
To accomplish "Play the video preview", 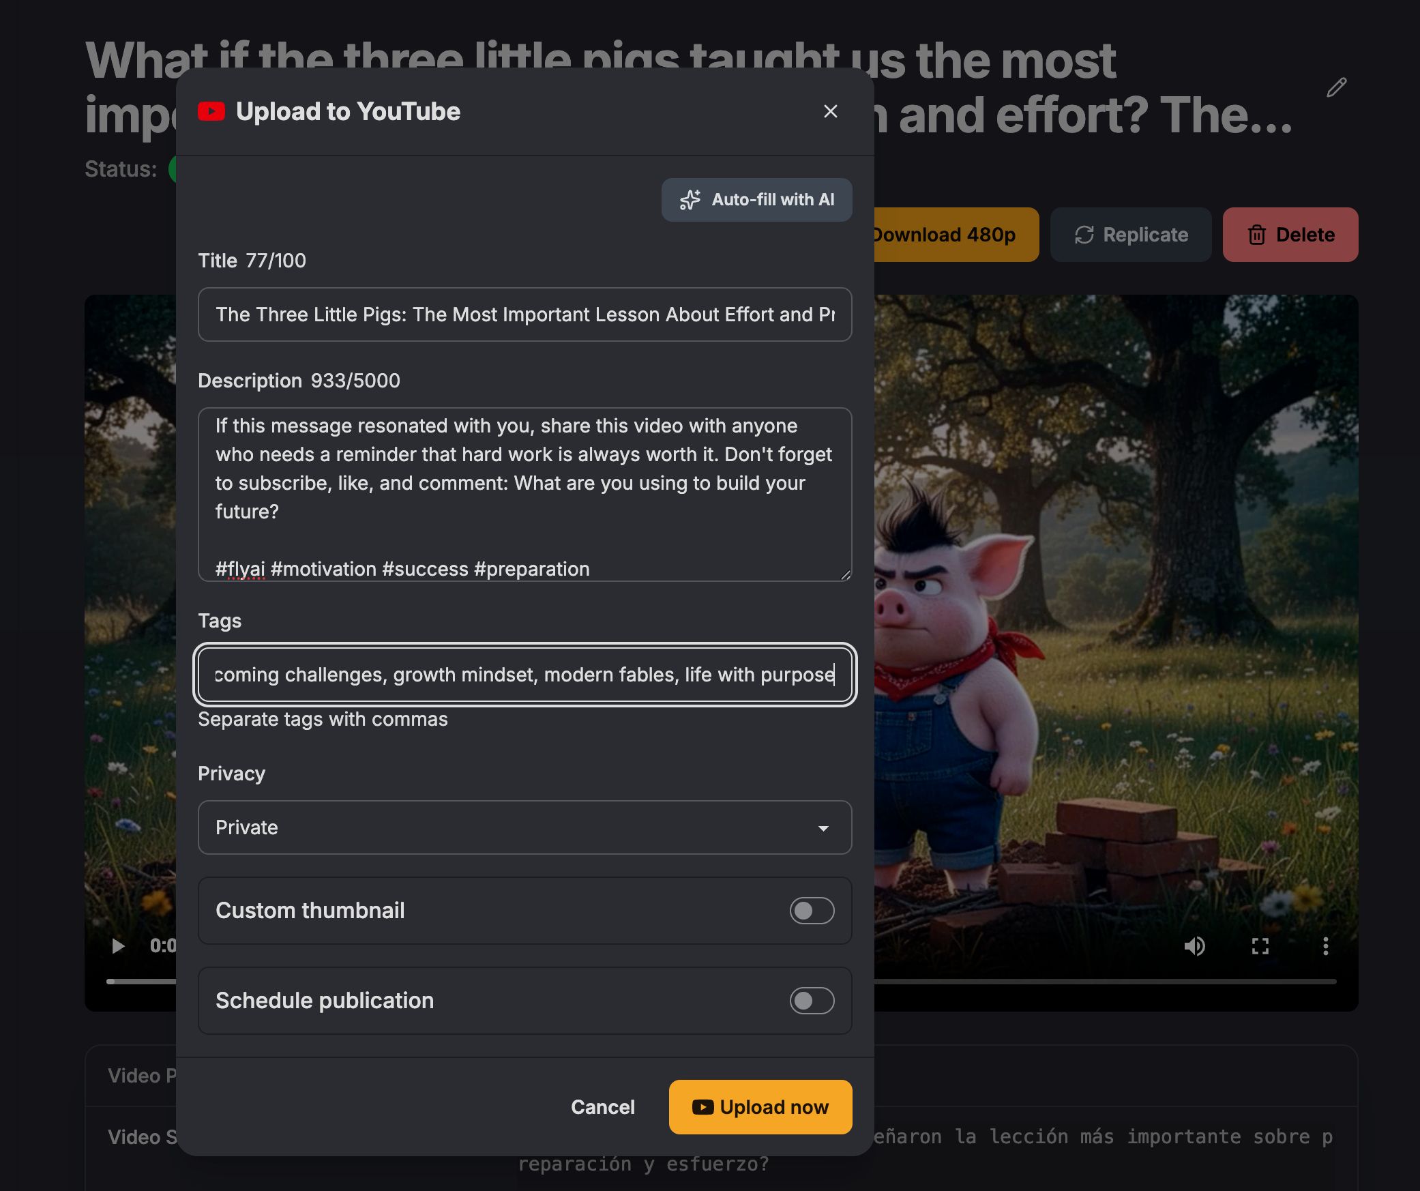I will [x=118, y=945].
